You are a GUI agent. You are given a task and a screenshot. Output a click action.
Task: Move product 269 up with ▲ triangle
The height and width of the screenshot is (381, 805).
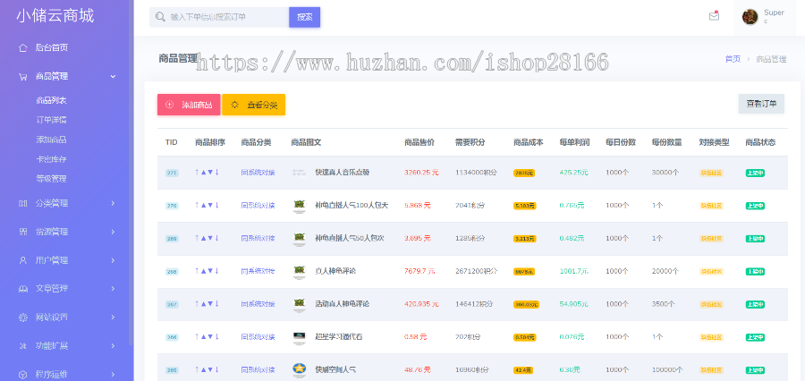click(x=203, y=238)
